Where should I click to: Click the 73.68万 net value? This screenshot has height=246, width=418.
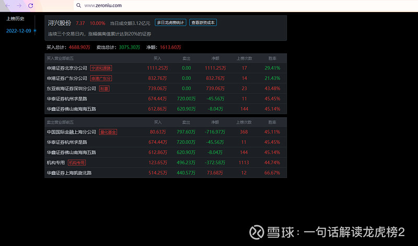click(215, 173)
